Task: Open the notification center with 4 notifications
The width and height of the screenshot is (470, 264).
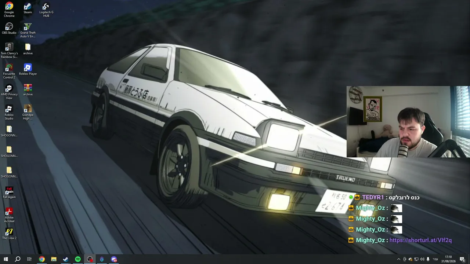Action: [462, 259]
